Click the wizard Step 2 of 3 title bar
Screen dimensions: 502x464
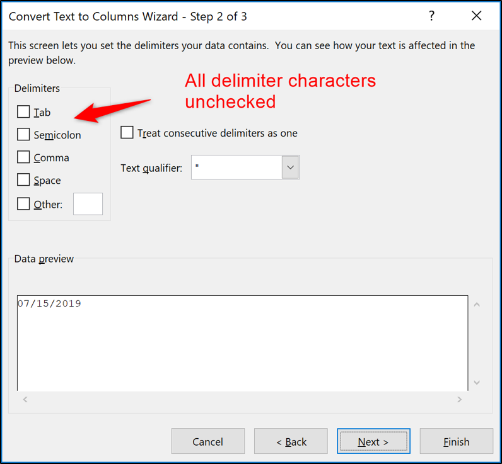tap(189, 17)
